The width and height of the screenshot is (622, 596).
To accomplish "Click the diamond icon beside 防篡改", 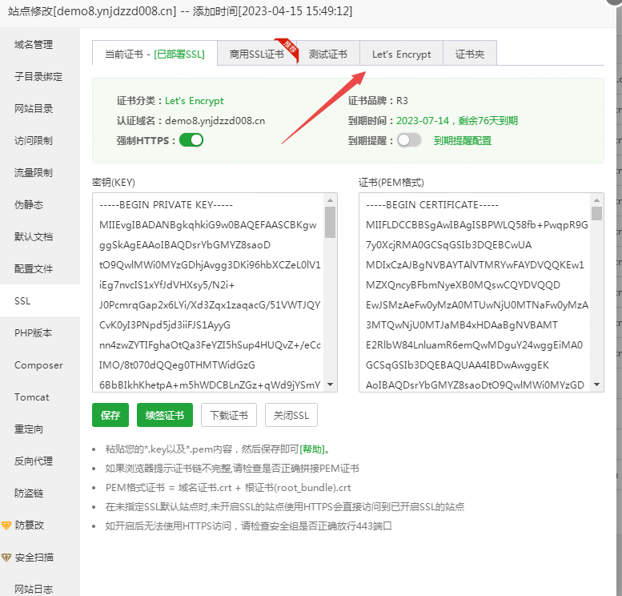I will [x=6, y=526].
